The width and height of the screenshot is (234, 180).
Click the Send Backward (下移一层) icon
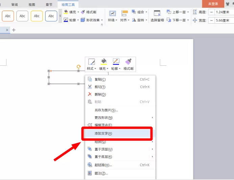click(x=169, y=20)
